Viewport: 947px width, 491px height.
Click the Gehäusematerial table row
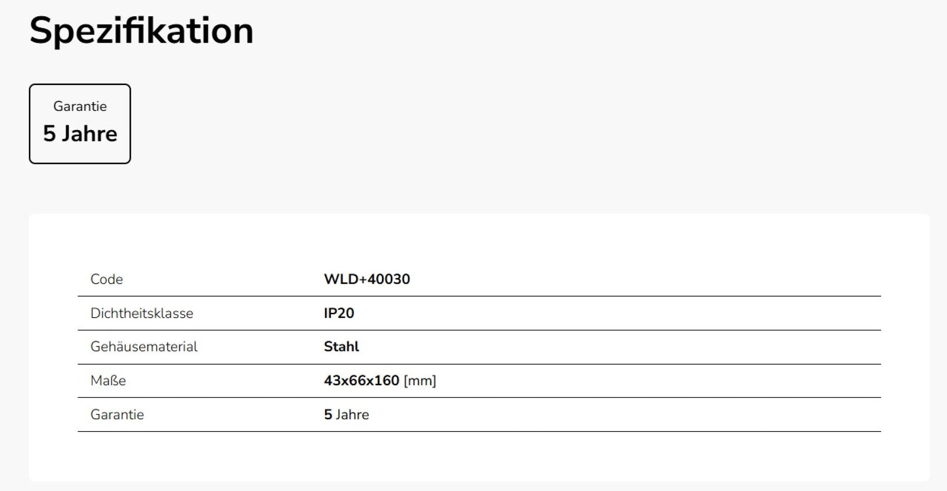479,347
